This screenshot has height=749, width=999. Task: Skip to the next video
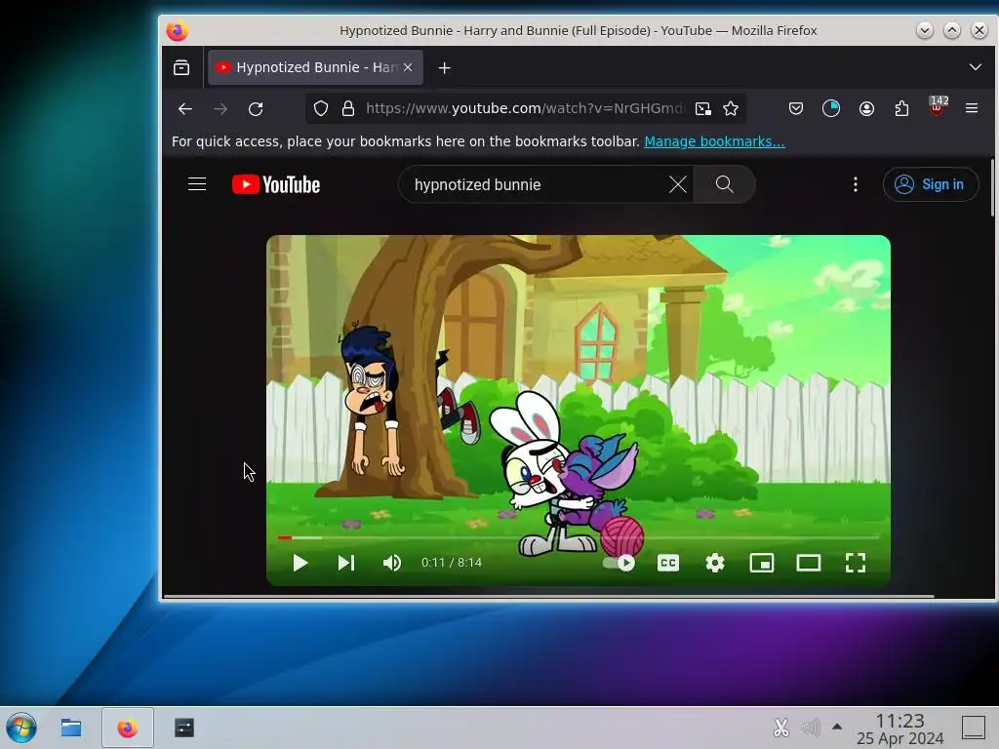click(346, 563)
